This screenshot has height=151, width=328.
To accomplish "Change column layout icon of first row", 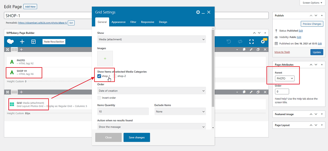I will pos(14,49).
